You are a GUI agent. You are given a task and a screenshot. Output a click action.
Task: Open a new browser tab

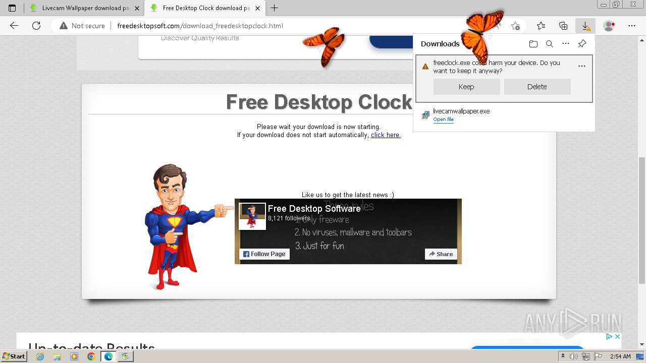(275, 8)
